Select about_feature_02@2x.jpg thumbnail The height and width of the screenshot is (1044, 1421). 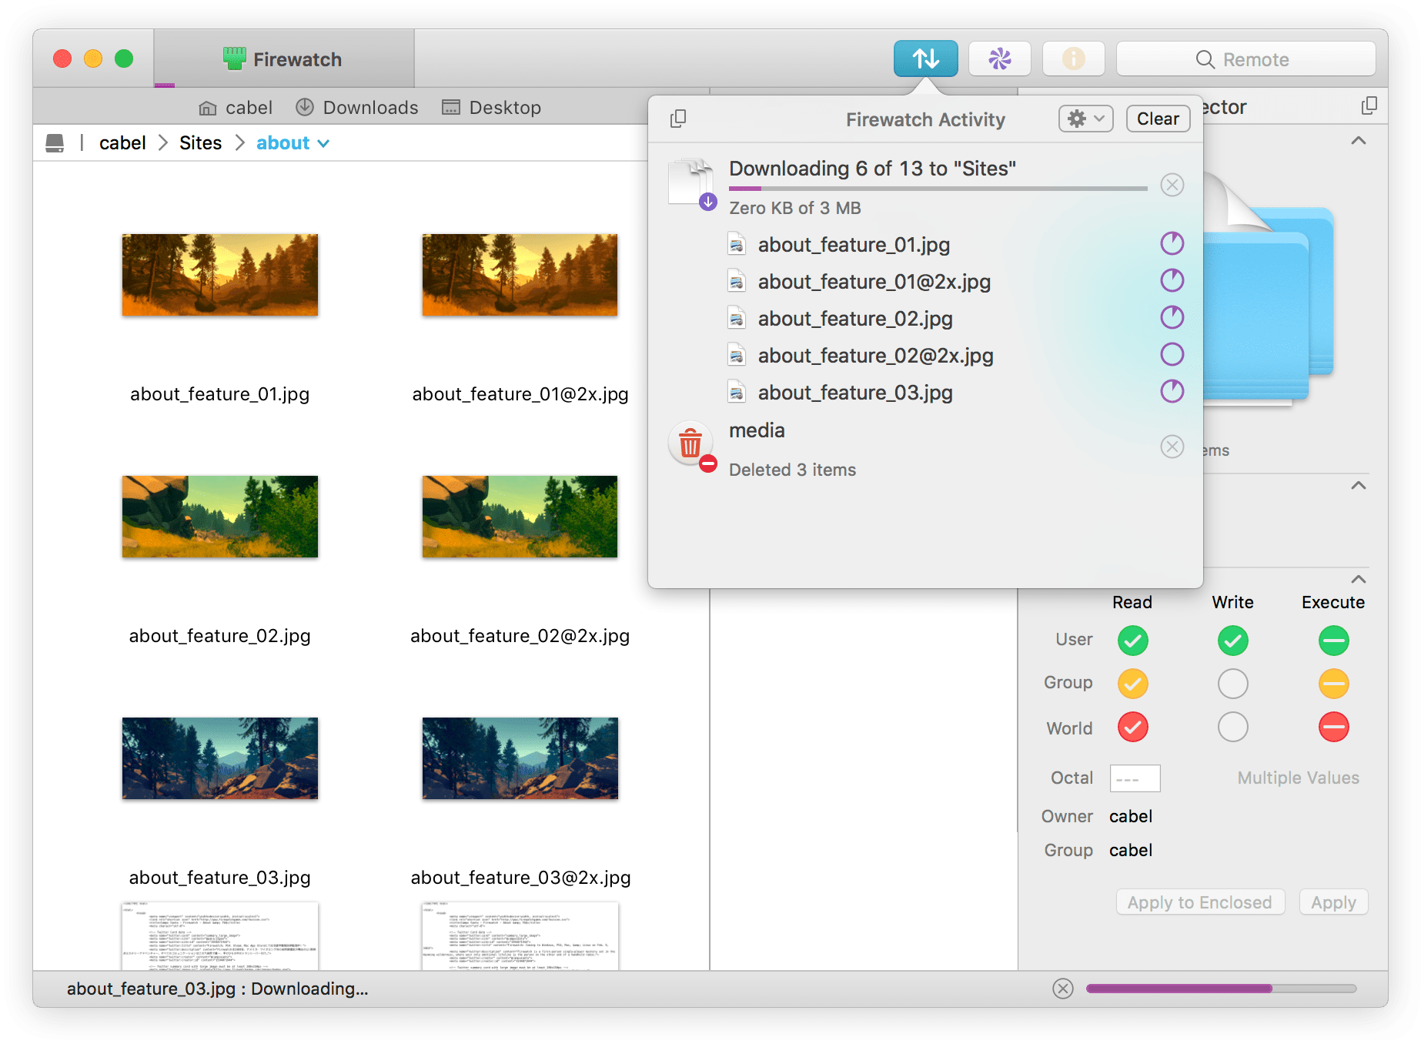[x=520, y=517]
